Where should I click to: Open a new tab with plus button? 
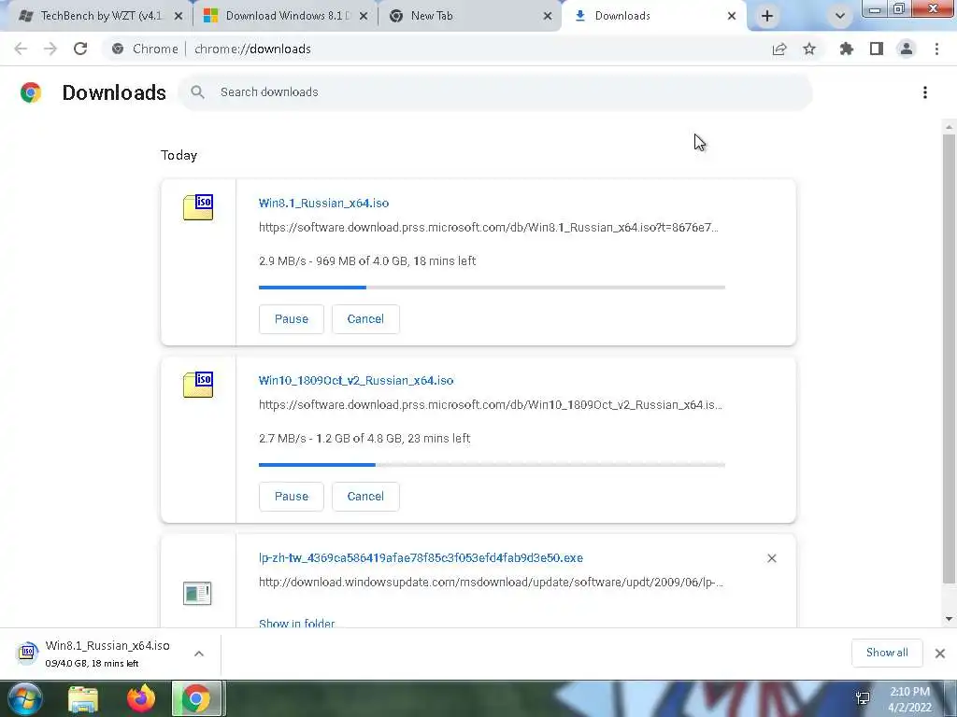(x=767, y=16)
